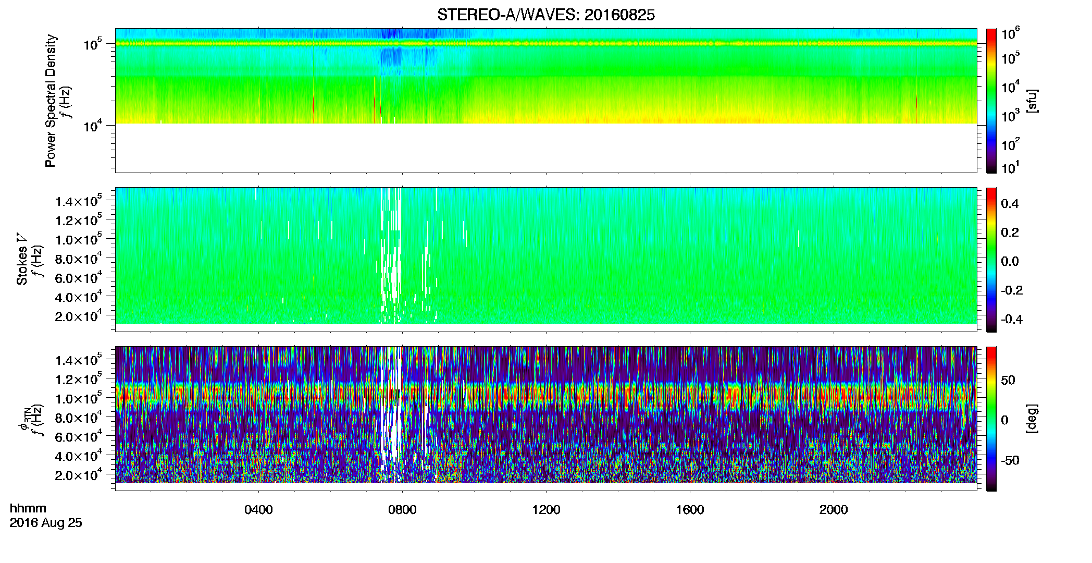
Task: Click the "0.4" Stokes V color bar label
Action: coord(1010,204)
